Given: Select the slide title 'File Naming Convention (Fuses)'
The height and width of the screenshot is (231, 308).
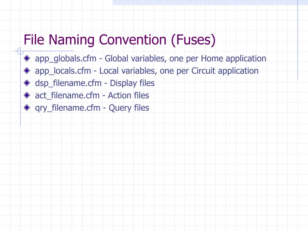Looking at the screenshot, I should pos(119,40).
